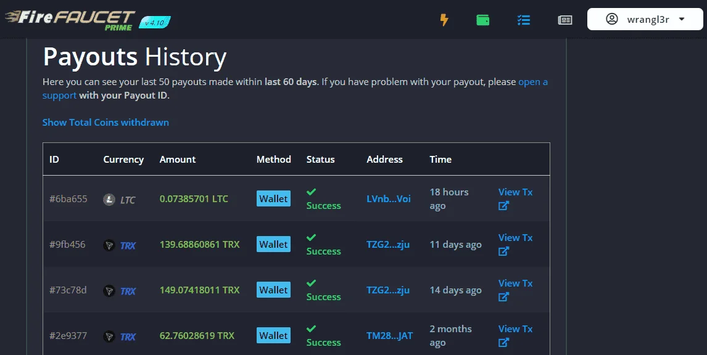The image size is (707, 355).
Task: Open address TZG2...zju in row #73c78d
Action: [388, 290]
